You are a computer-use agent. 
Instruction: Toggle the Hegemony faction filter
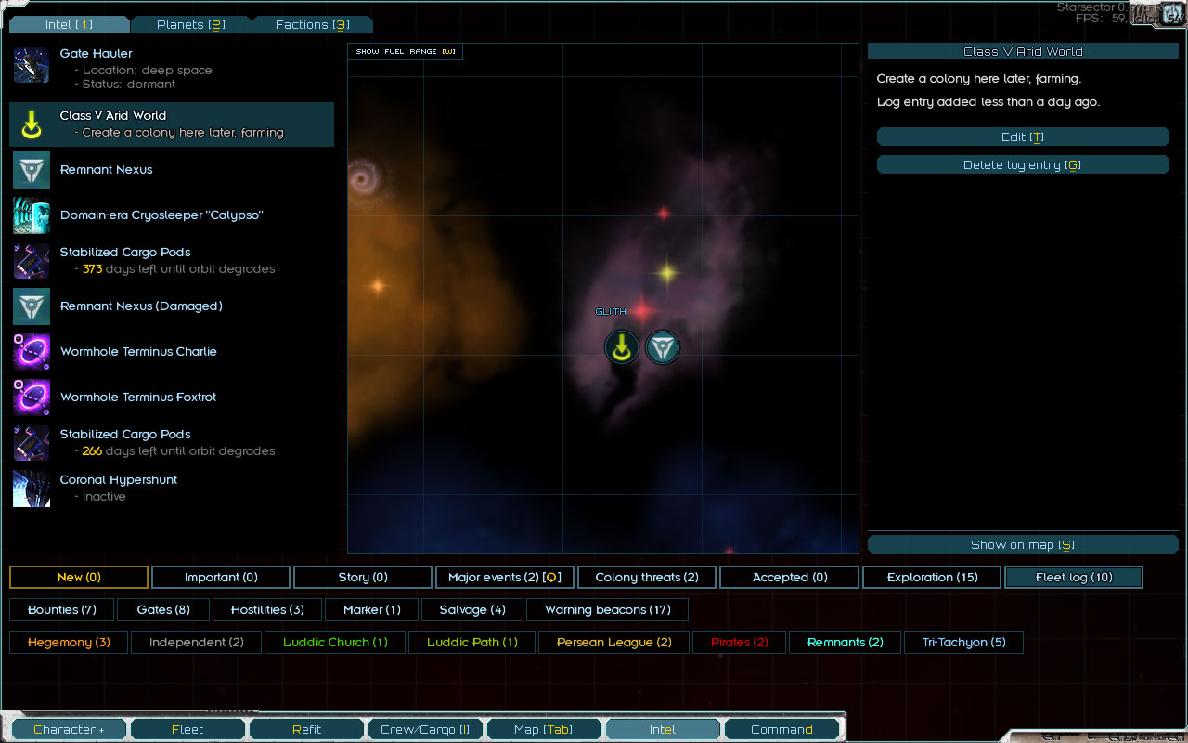click(69, 643)
